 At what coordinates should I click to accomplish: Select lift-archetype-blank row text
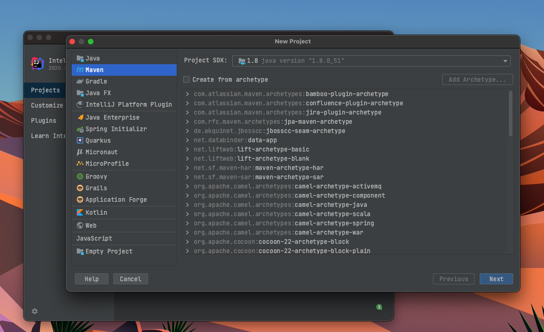252,158
